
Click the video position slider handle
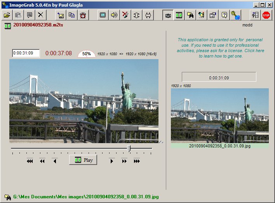pyautogui.click(x=129, y=149)
